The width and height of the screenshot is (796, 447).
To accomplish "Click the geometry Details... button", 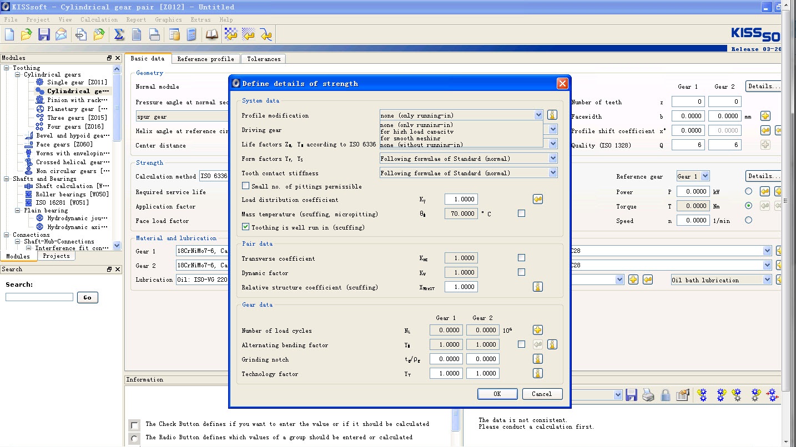I will click(763, 86).
